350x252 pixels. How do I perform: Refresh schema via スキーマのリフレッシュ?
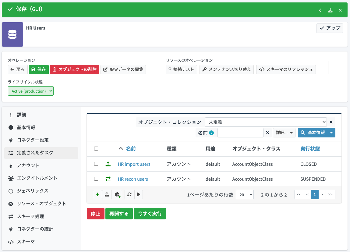tap(286, 70)
